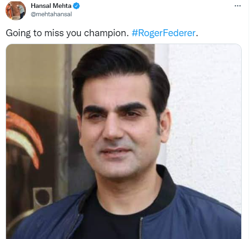The image size is (250, 239).
Task: Search tweets tagged #RogerFederer
Action: (164, 33)
